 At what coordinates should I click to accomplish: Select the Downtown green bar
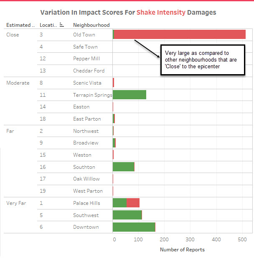click(x=134, y=227)
